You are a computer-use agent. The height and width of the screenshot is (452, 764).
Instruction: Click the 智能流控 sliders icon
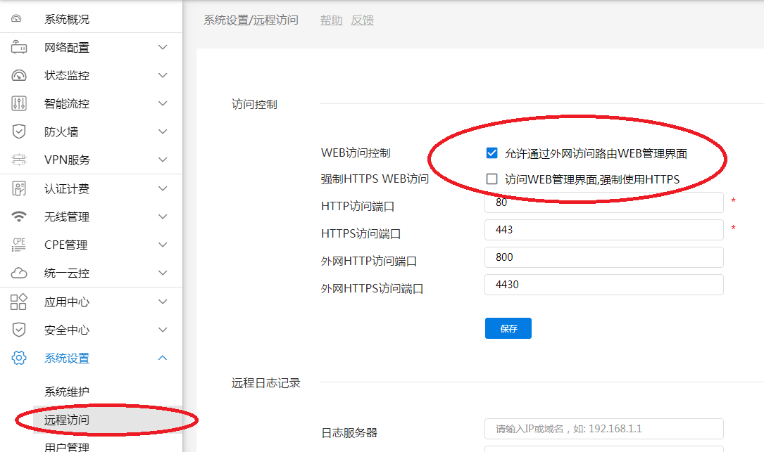(x=19, y=104)
